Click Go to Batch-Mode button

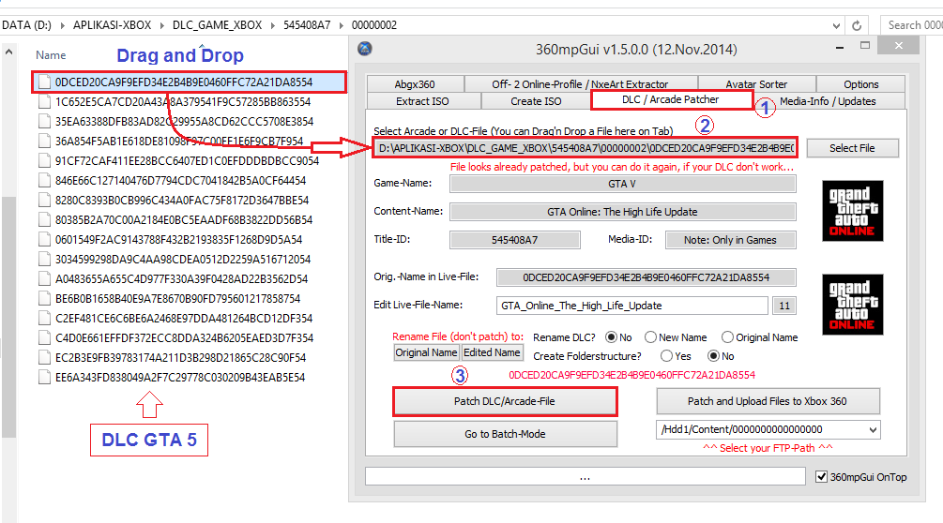click(505, 434)
